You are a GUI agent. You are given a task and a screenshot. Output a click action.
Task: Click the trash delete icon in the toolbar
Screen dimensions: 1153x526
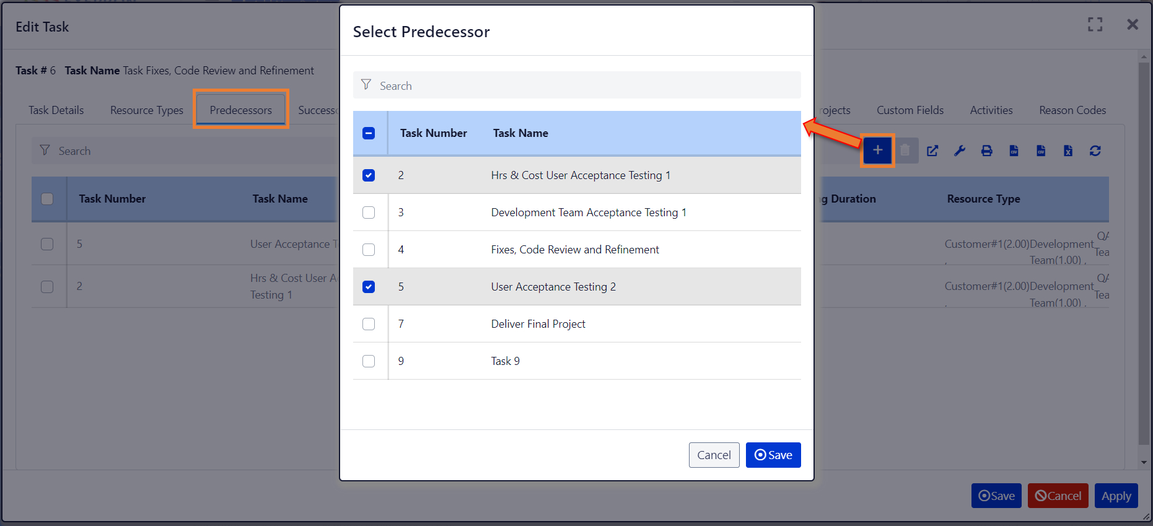[905, 151]
